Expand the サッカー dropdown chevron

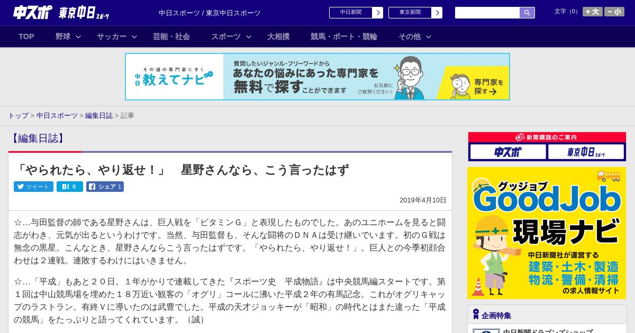pyautogui.click(x=134, y=36)
